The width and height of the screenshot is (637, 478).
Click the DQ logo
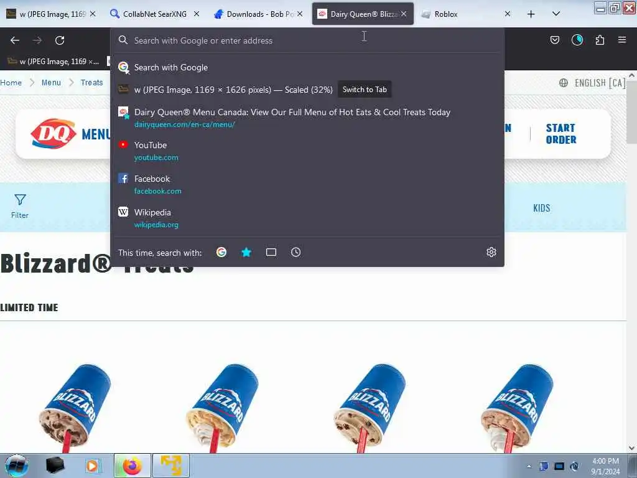pyautogui.click(x=53, y=134)
